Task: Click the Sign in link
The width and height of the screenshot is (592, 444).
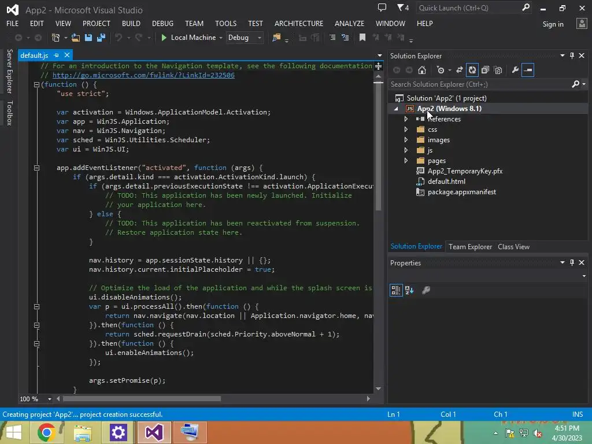Action: point(553,24)
